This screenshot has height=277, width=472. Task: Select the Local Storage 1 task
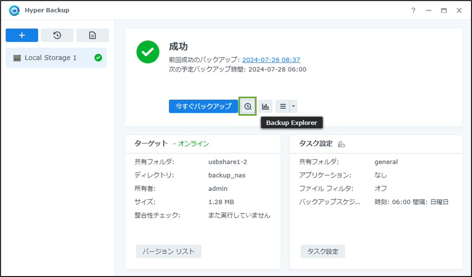56,58
